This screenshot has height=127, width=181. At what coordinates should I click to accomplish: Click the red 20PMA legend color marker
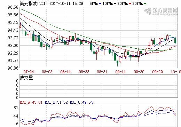130,4
